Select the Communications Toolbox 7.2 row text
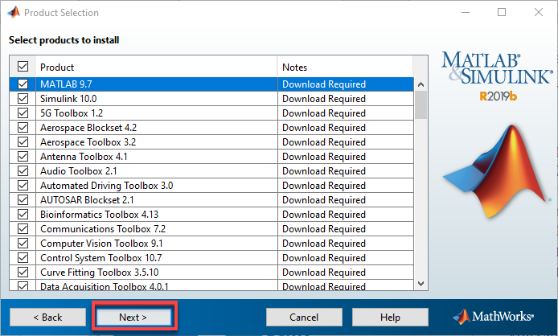This screenshot has height=336, width=558. coord(103,229)
